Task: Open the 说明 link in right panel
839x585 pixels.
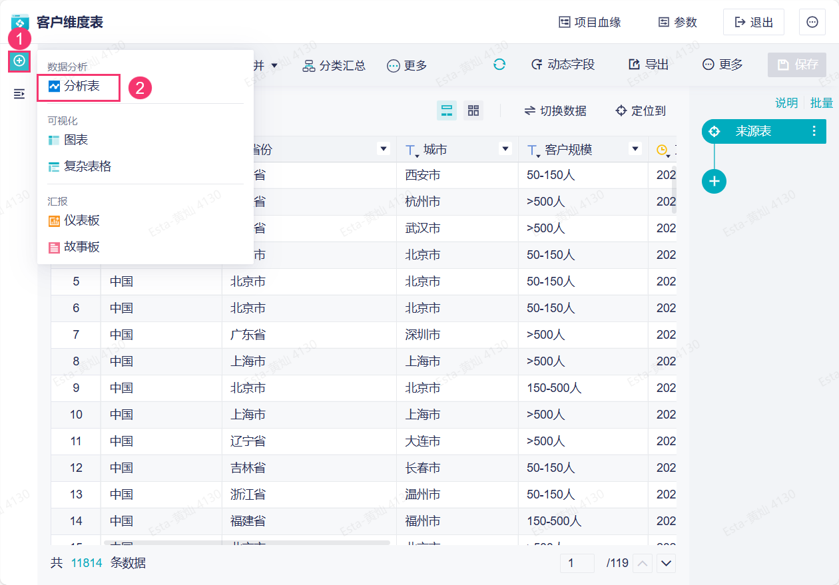Action: (x=786, y=102)
